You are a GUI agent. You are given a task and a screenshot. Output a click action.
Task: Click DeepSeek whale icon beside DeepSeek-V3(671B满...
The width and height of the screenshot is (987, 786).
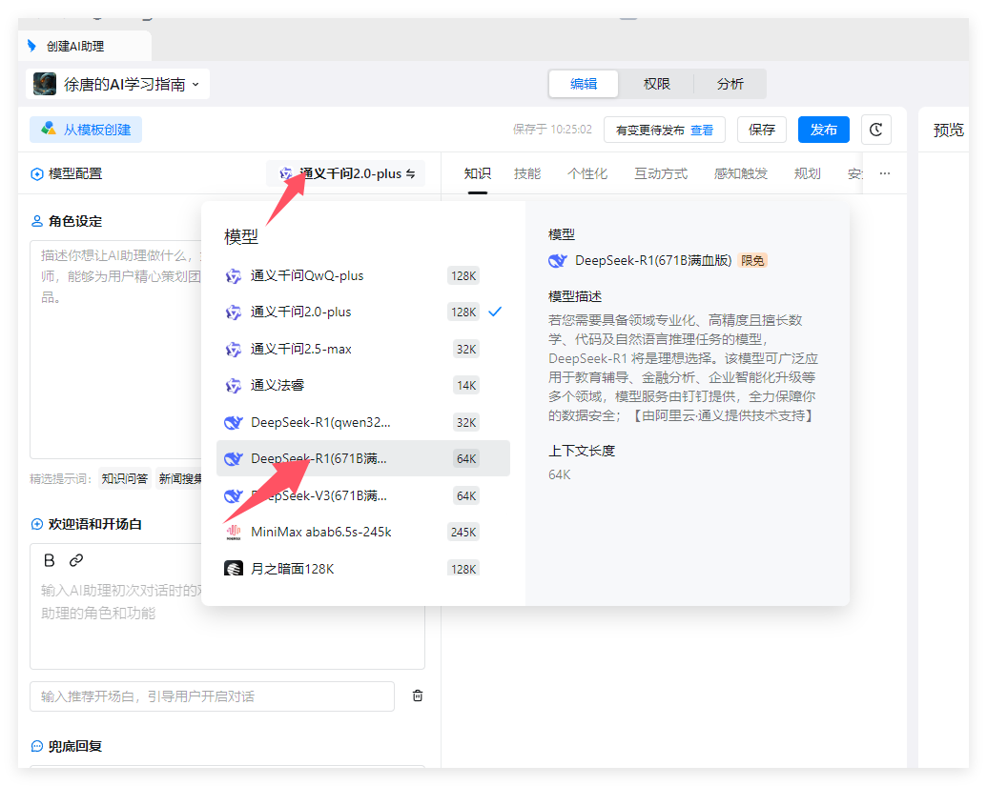pyautogui.click(x=234, y=496)
